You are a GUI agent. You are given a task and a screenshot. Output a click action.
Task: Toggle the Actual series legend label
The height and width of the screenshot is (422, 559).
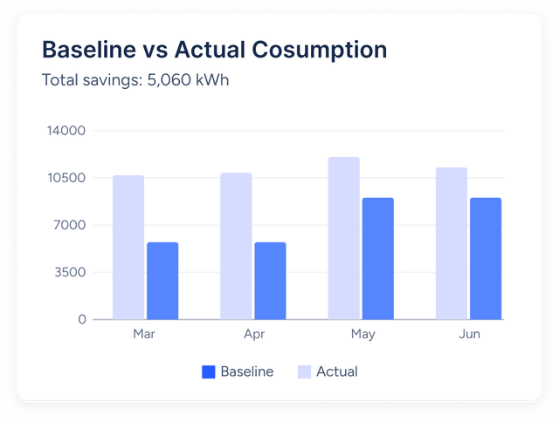click(x=336, y=371)
